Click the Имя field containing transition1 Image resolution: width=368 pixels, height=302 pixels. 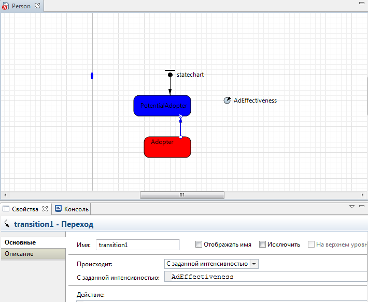pyautogui.click(x=138, y=245)
